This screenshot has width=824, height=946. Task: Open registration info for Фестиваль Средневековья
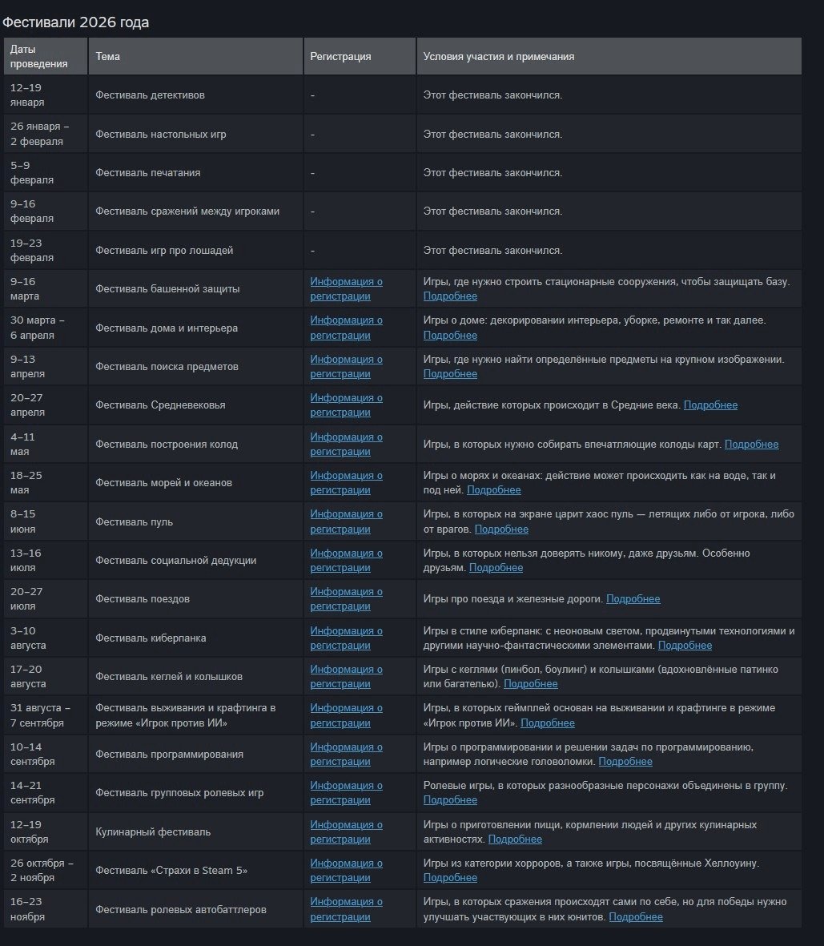click(346, 405)
